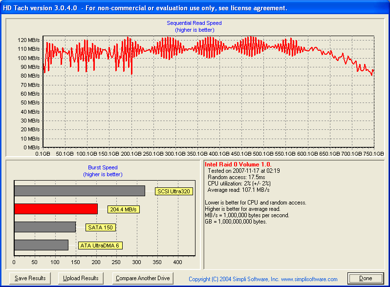Select the Average read: 107.1 MB/s line
This screenshot has width=390, height=287.
click(x=238, y=190)
